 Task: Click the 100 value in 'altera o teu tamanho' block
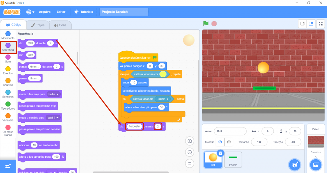[x=56, y=157]
